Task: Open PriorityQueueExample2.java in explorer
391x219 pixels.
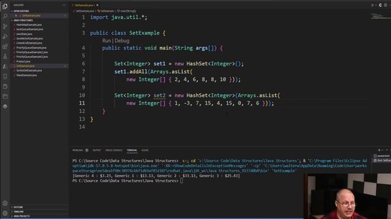Action: tap(32, 52)
